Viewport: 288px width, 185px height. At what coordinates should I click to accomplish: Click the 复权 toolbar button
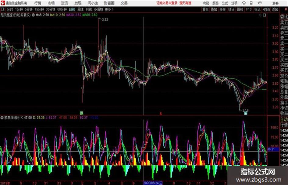click(205, 9)
